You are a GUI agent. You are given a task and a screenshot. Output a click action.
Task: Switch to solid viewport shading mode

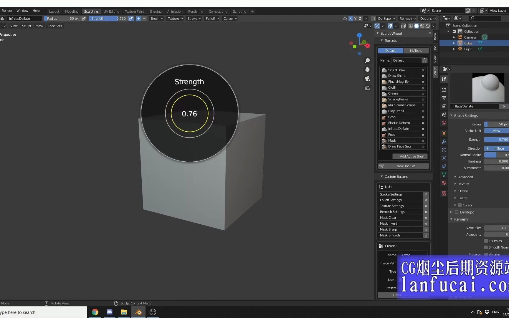(417, 26)
